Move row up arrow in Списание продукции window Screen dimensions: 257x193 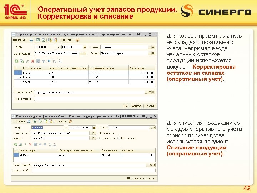tap(40, 144)
